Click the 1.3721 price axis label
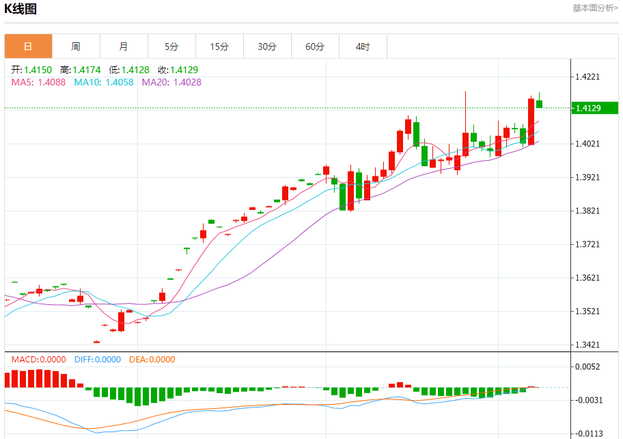 tap(587, 244)
